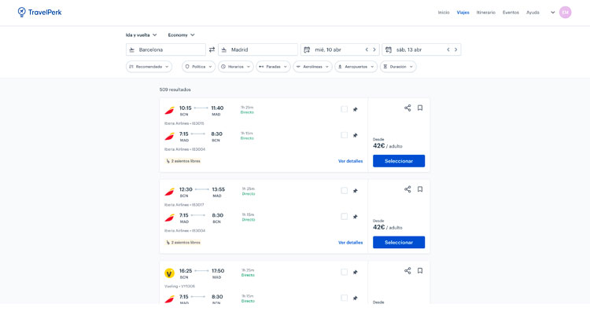
Task: Expand the Horarios filter
Action: click(x=235, y=67)
